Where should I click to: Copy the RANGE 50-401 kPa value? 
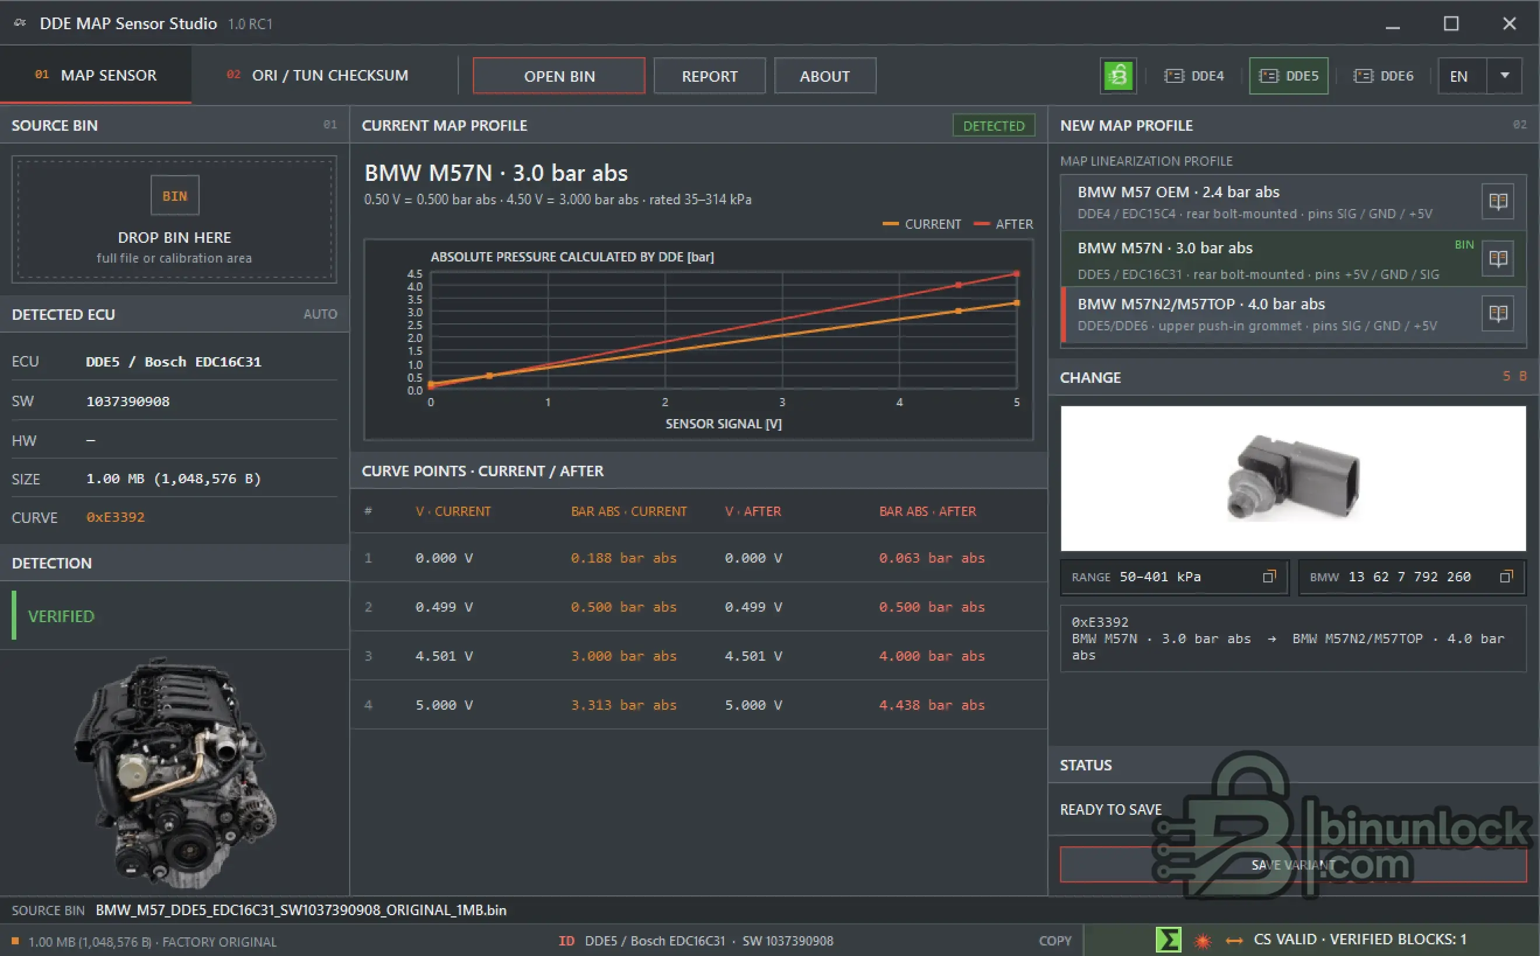pyautogui.click(x=1269, y=577)
